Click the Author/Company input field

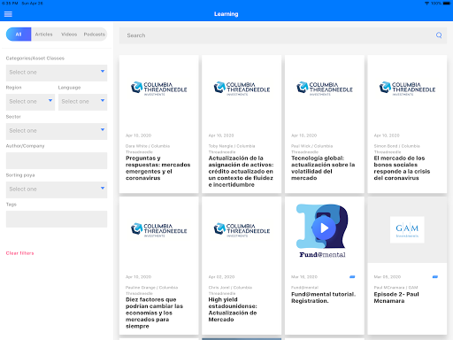pos(57,160)
